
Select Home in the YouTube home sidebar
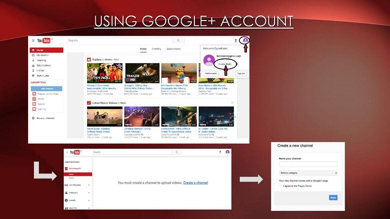(x=47, y=50)
